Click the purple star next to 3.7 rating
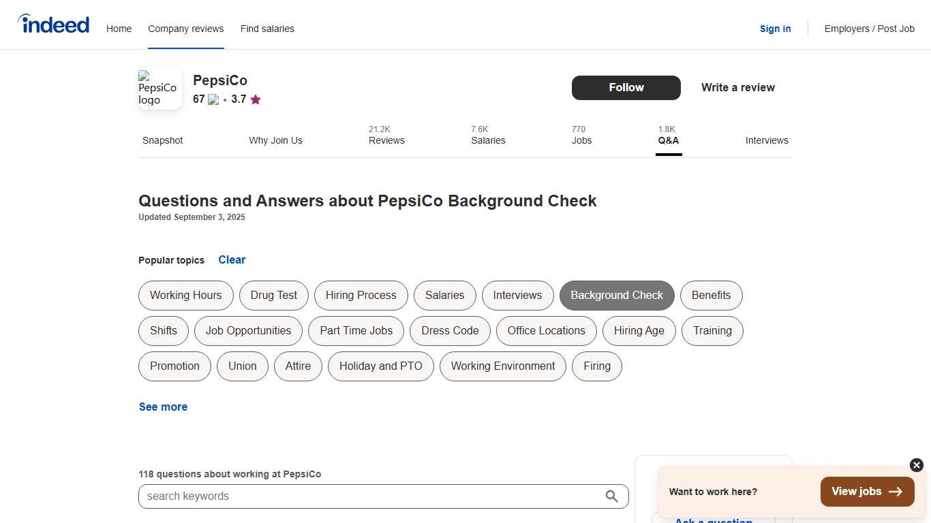 [x=255, y=99]
